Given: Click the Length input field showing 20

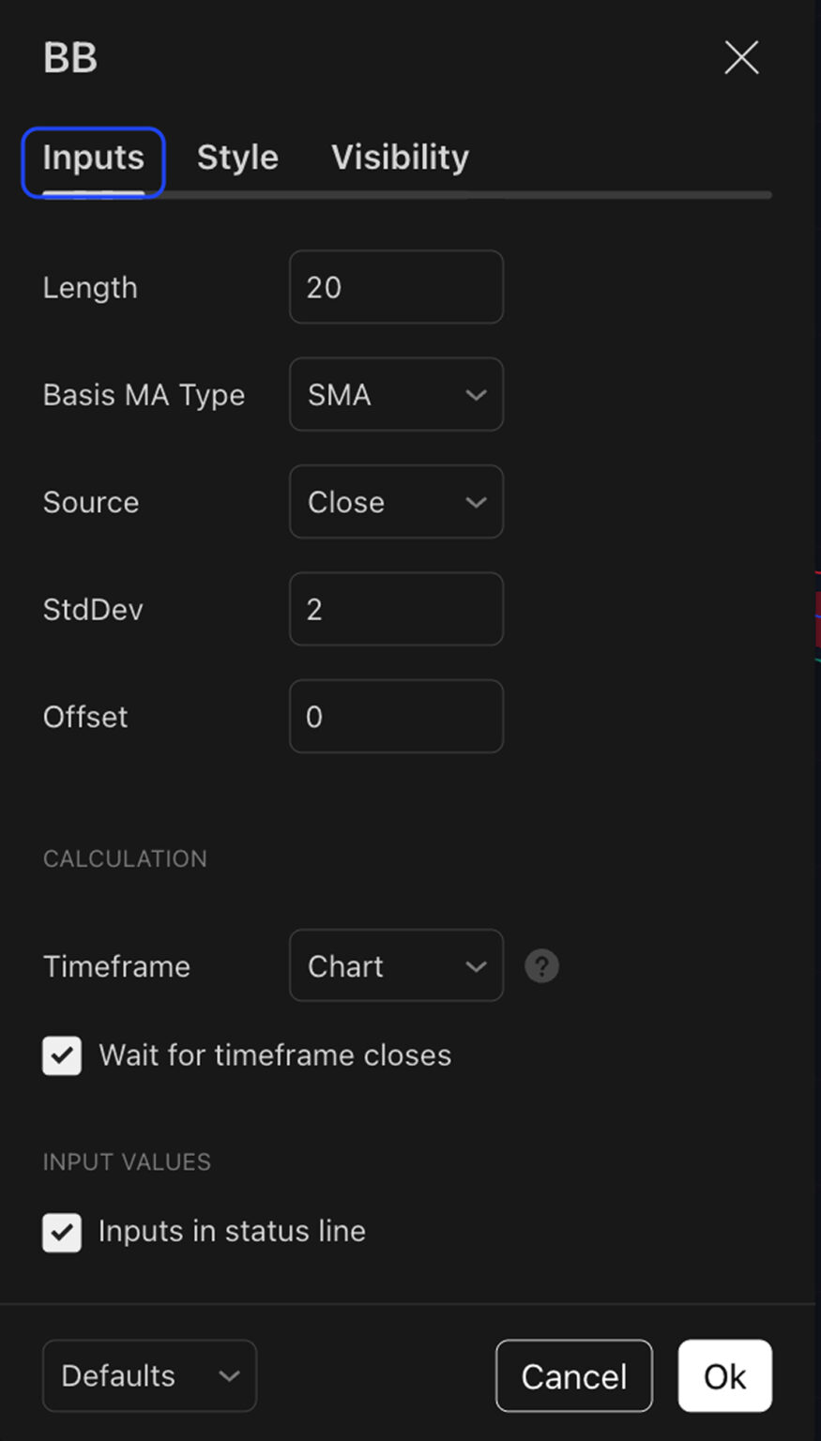Looking at the screenshot, I should point(396,287).
